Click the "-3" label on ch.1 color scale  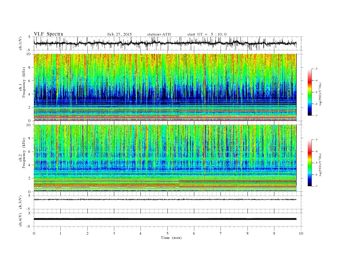coord(316,69)
